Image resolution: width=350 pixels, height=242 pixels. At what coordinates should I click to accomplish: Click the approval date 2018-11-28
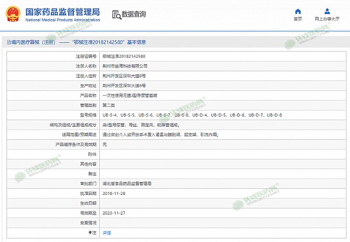pos(114,193)
